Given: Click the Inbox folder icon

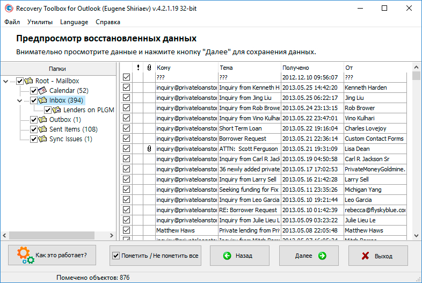Looking at the screenshot, I should pos(42,100).
